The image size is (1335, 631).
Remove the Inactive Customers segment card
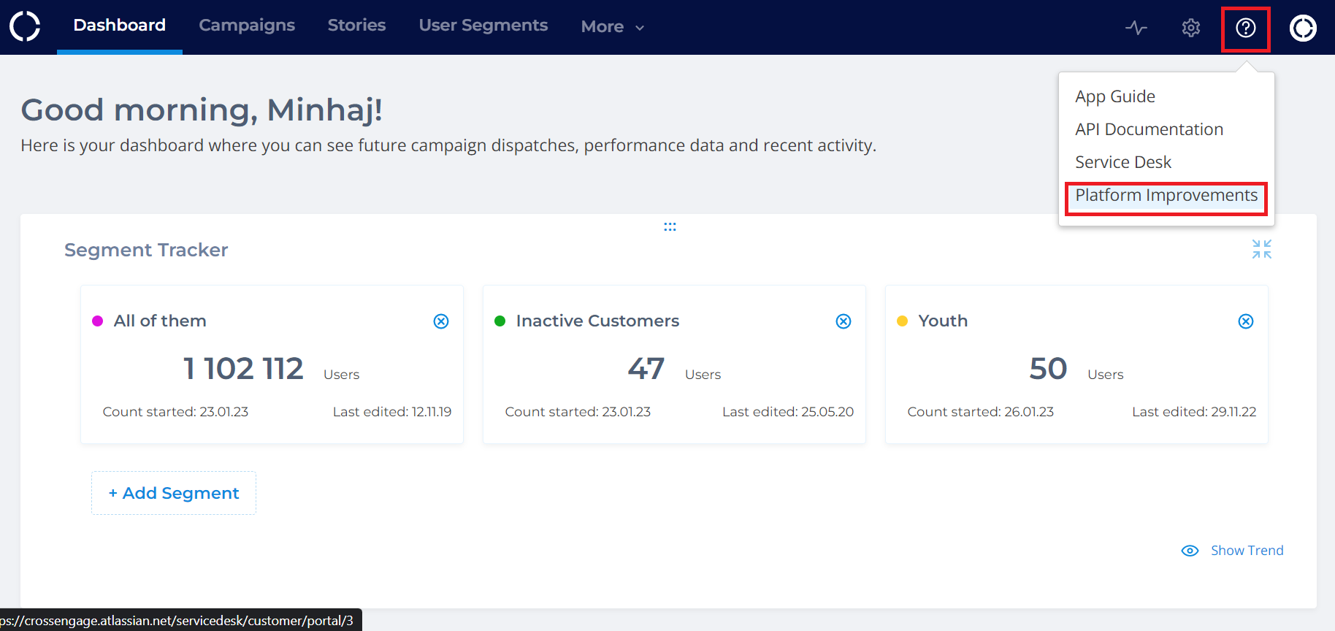(844, 321)
